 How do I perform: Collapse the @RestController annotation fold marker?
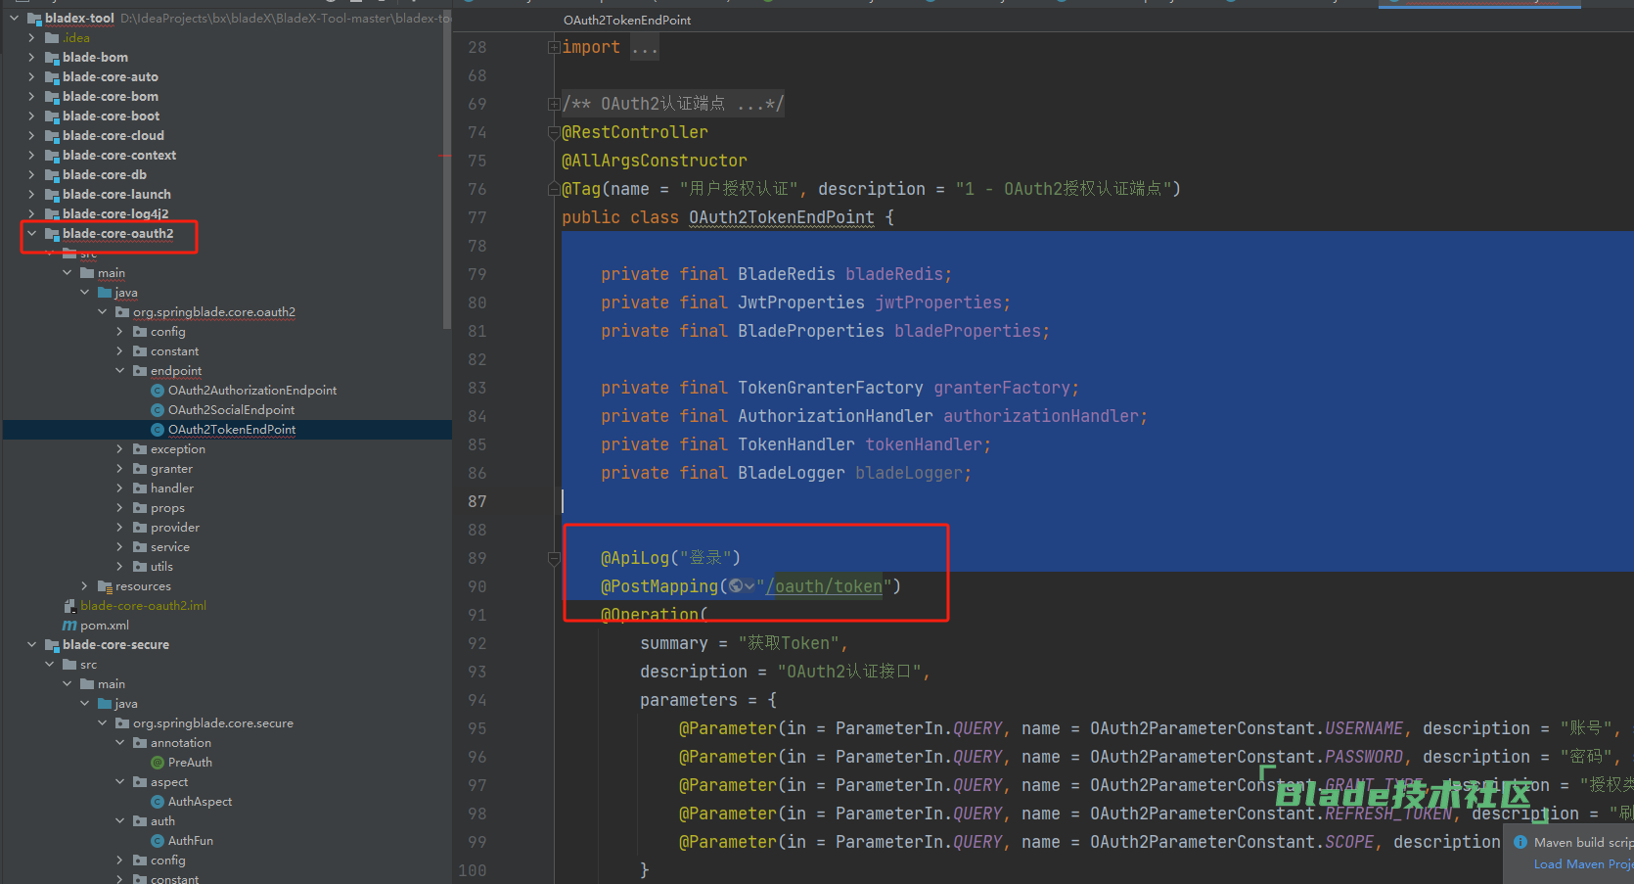pyautogui.click(x=554, y=132)
